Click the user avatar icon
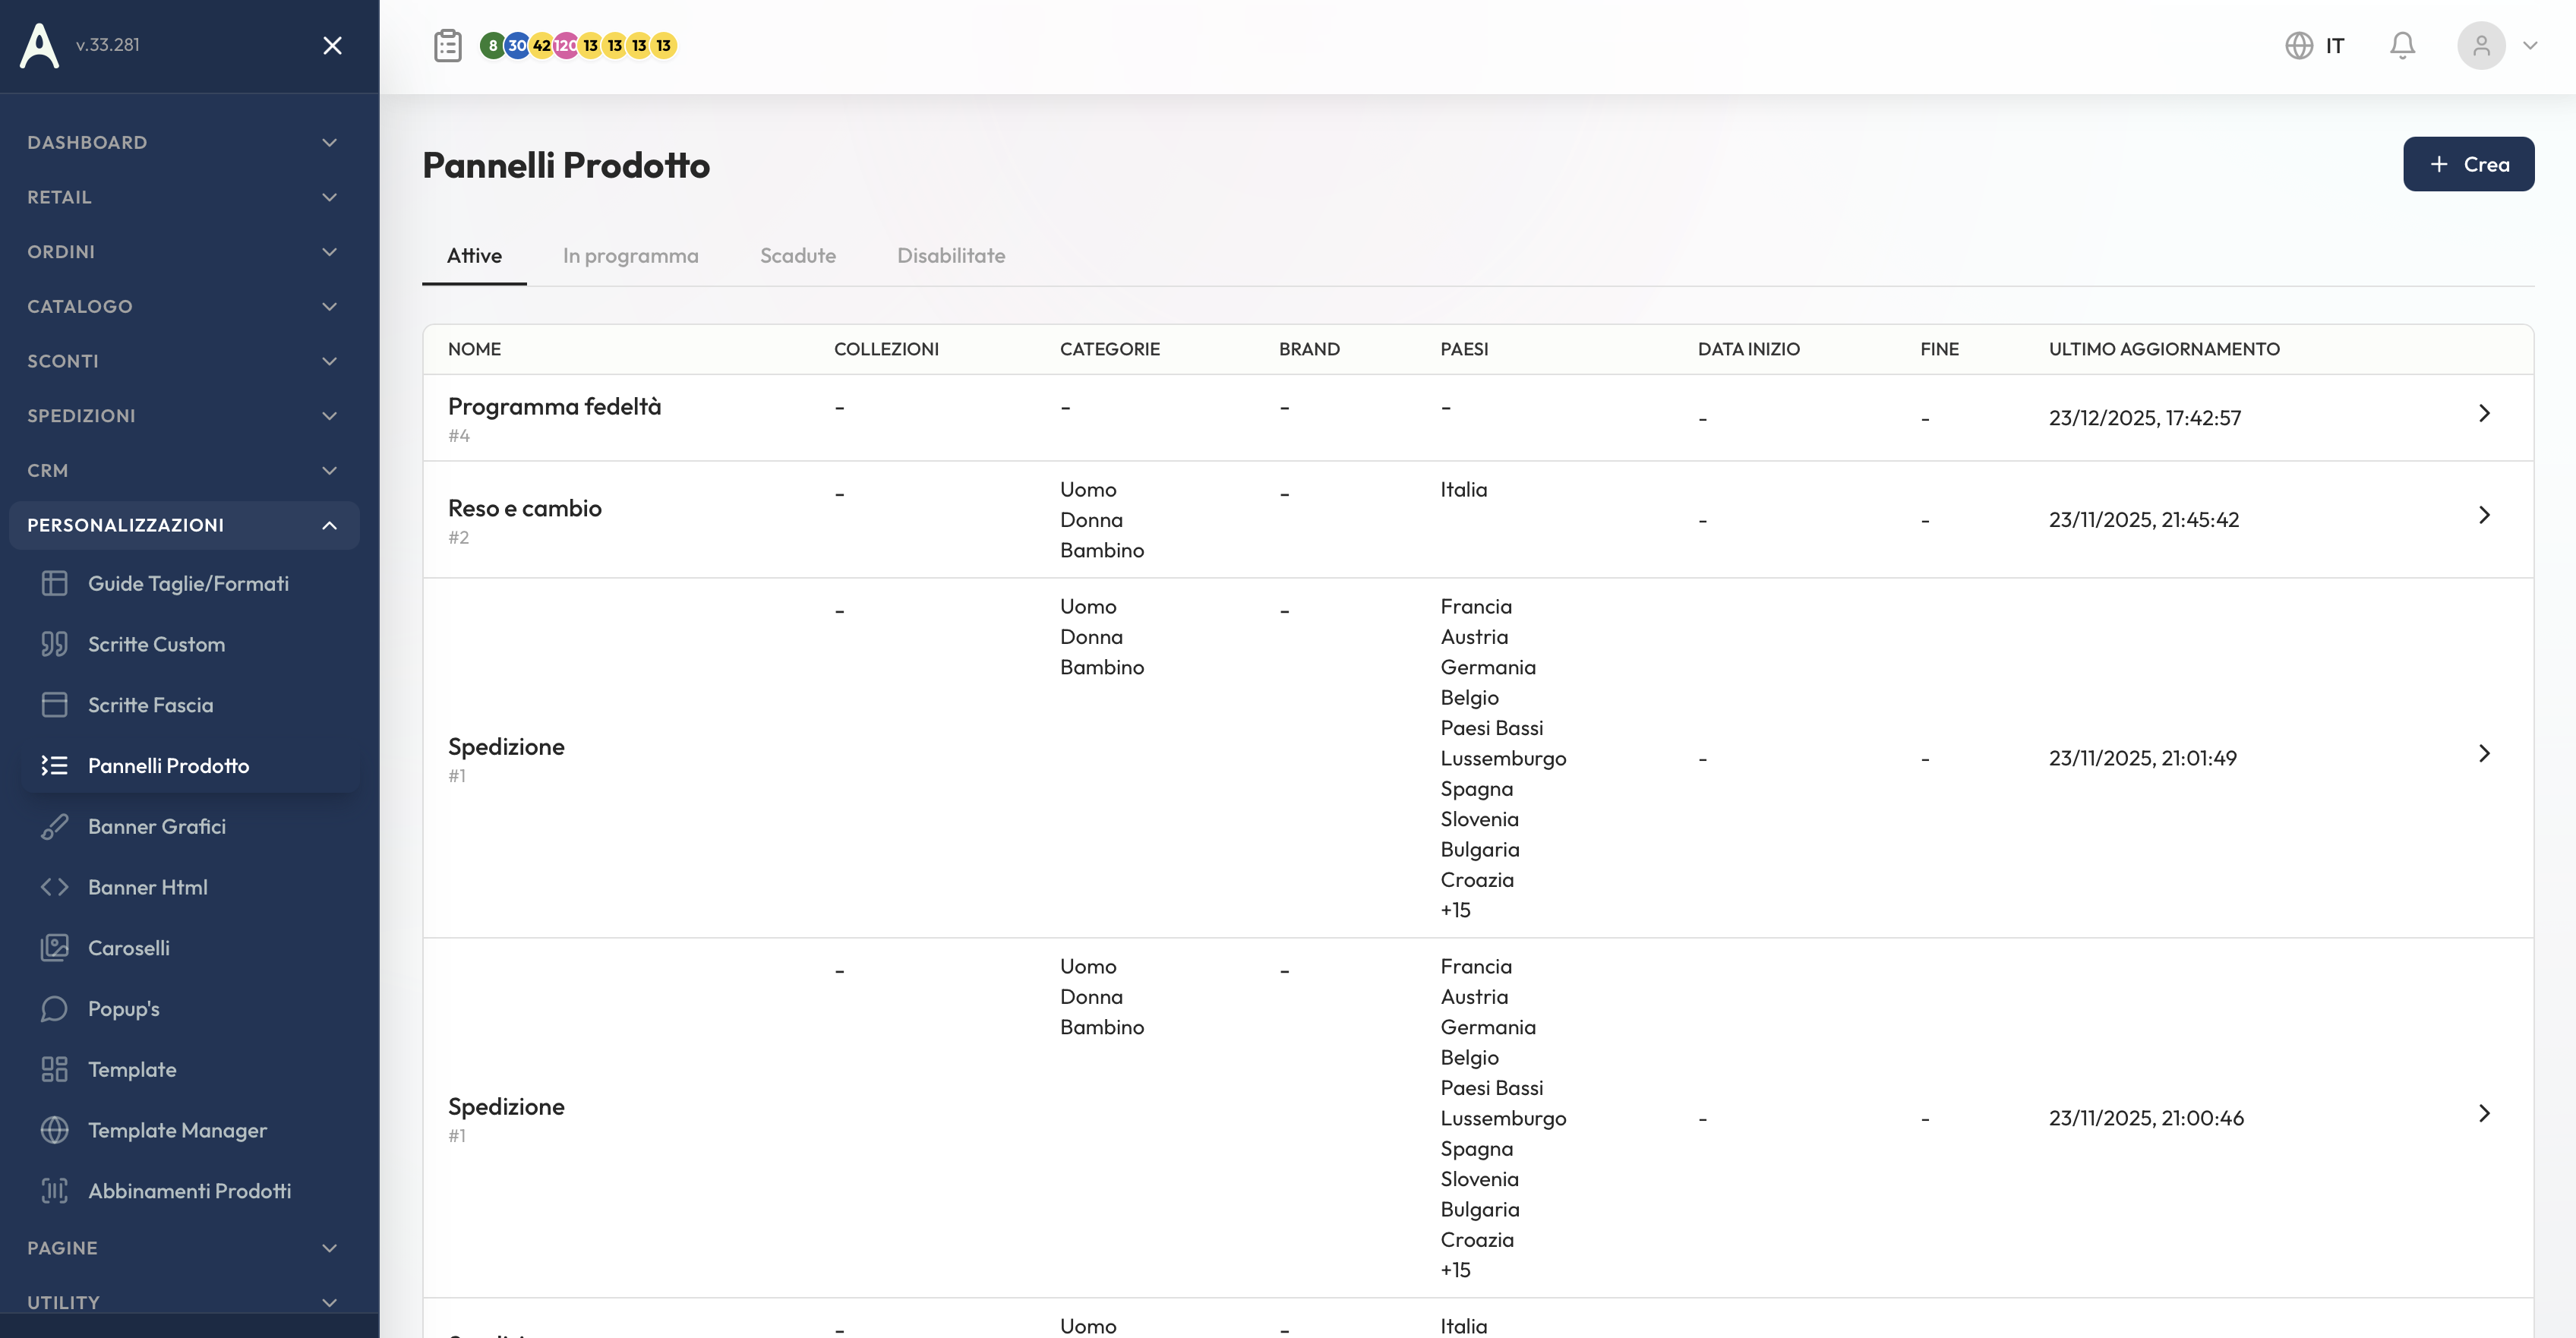Image resolution: width=2576 pixels, height=1338 pixels. (2481, 45)
